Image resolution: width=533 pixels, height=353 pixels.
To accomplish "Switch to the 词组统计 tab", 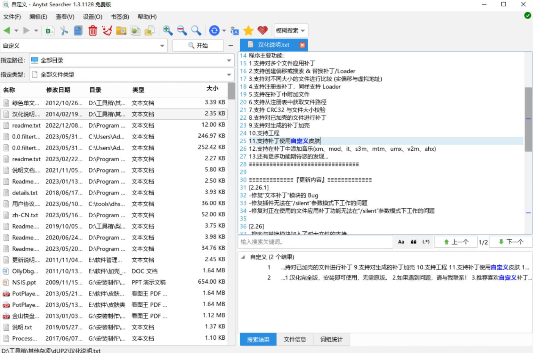I will coord(331,339).
